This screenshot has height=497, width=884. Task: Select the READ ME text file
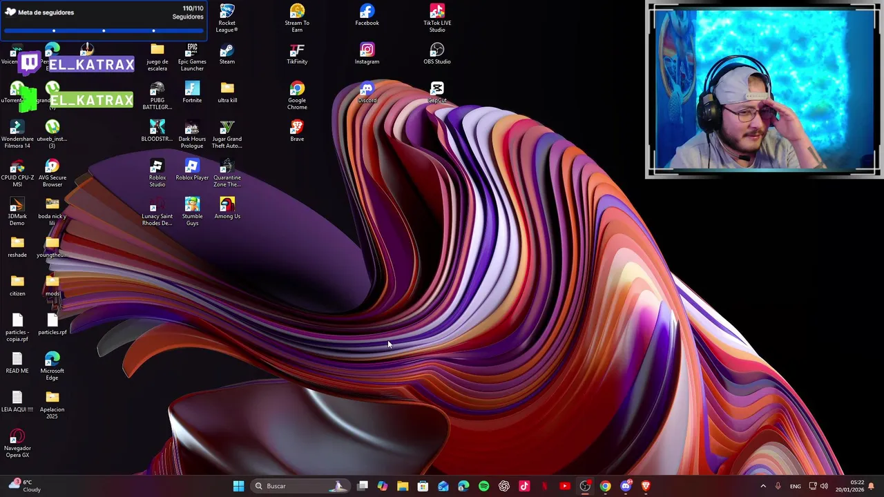point(17,363)
